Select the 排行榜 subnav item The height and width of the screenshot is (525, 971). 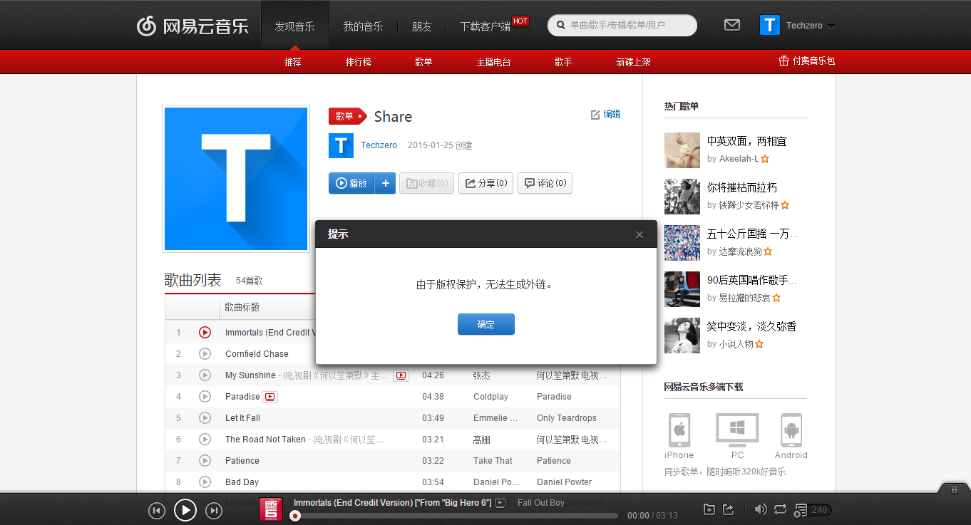(x=359, y=62)
